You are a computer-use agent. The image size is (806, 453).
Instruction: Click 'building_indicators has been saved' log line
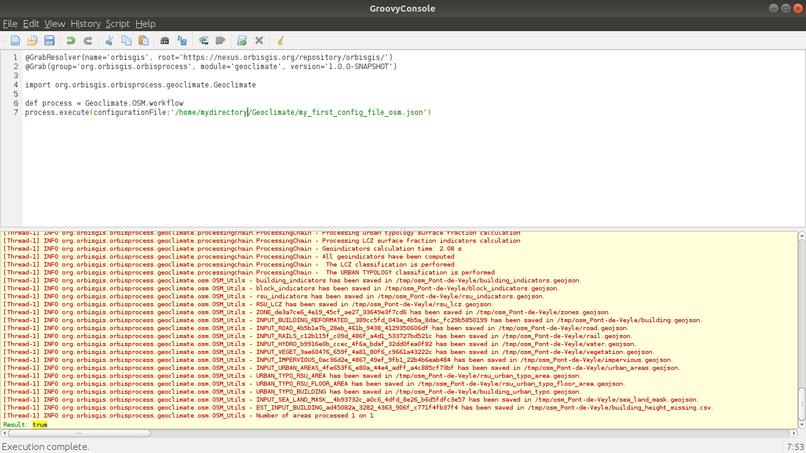pyautogui.click(x=292, y=281)
